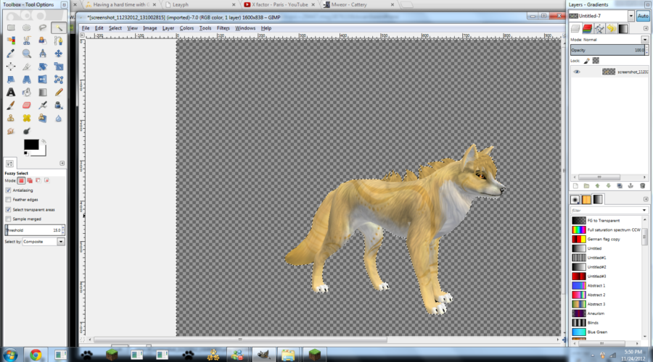Viewport: 653px width, 362px height.
Task: Toggle Select transparent areas checkbox
Action: [x=8, y=209]
